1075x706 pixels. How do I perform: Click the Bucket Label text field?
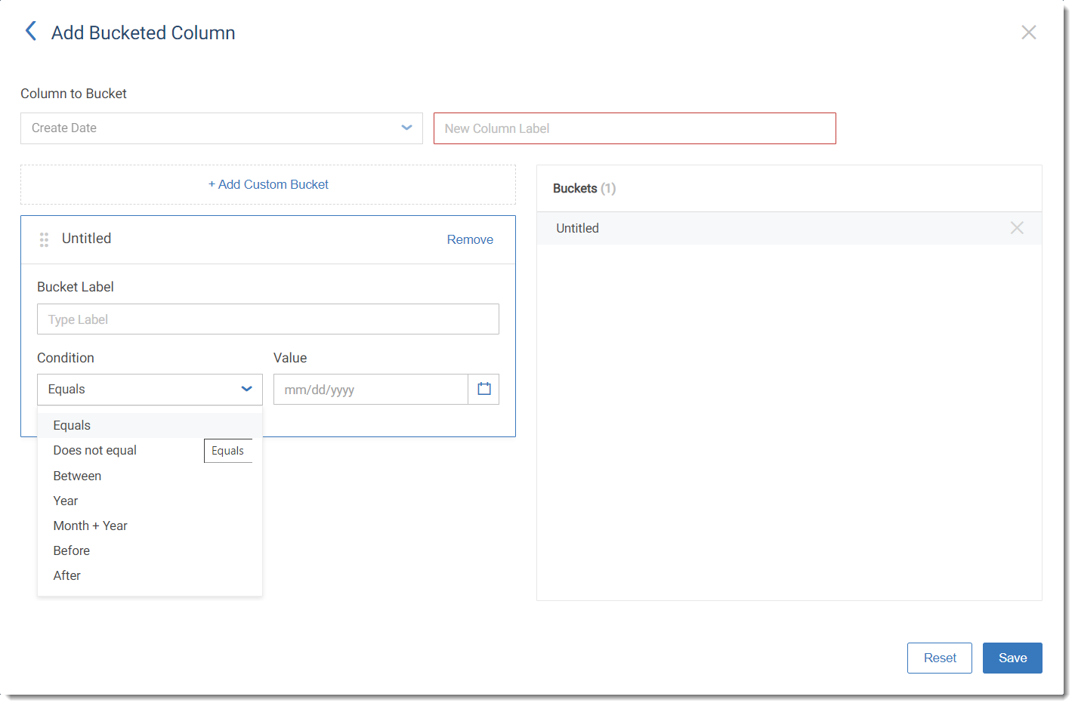point(267,319)
